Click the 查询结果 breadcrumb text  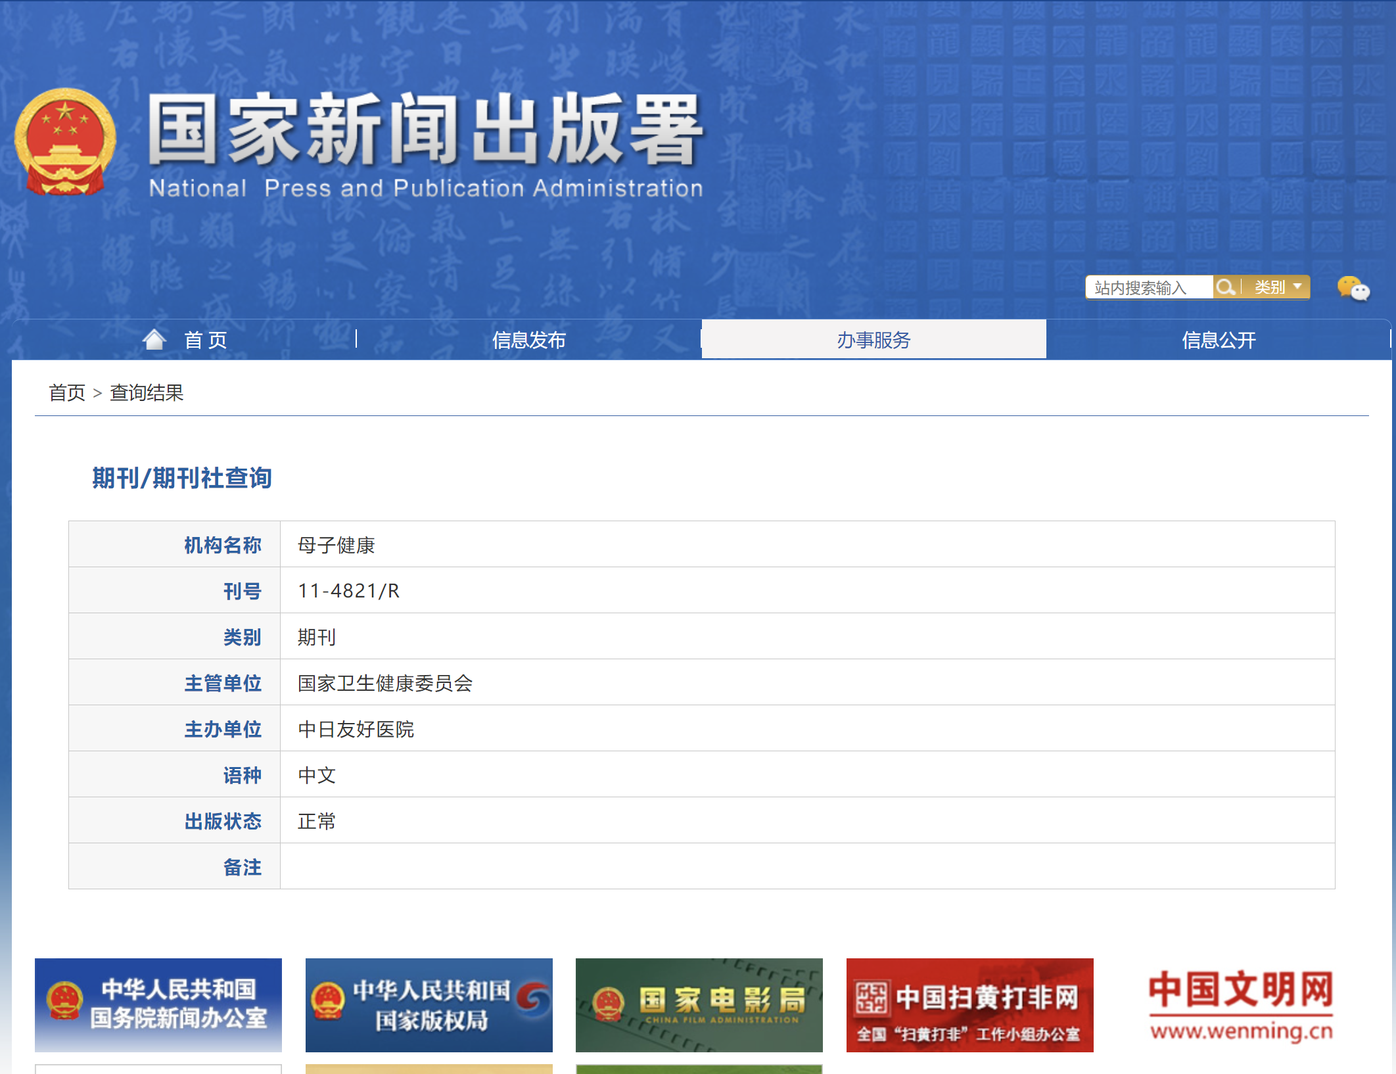[147, 392]
